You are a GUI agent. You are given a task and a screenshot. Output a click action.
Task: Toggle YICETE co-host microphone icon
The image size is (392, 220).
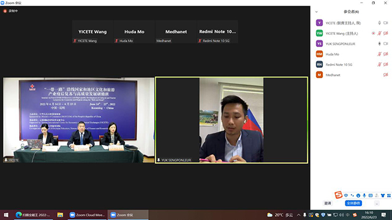point(379,23)
